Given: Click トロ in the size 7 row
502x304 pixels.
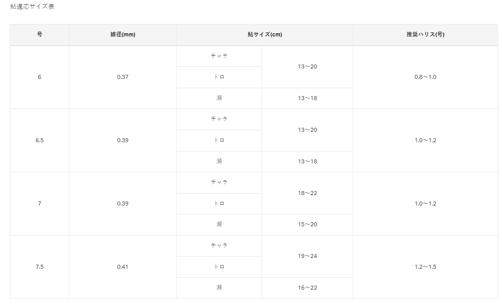Looking at the screenshot, I should 219,203.
